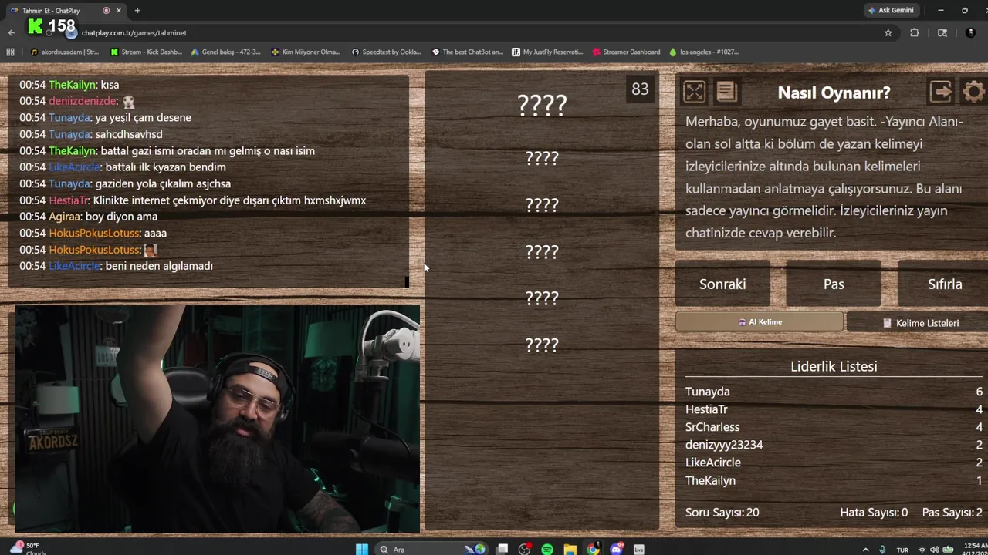Click the Pas Sayısı: 2 counter
988x555 pixels.
click(952, 513)
